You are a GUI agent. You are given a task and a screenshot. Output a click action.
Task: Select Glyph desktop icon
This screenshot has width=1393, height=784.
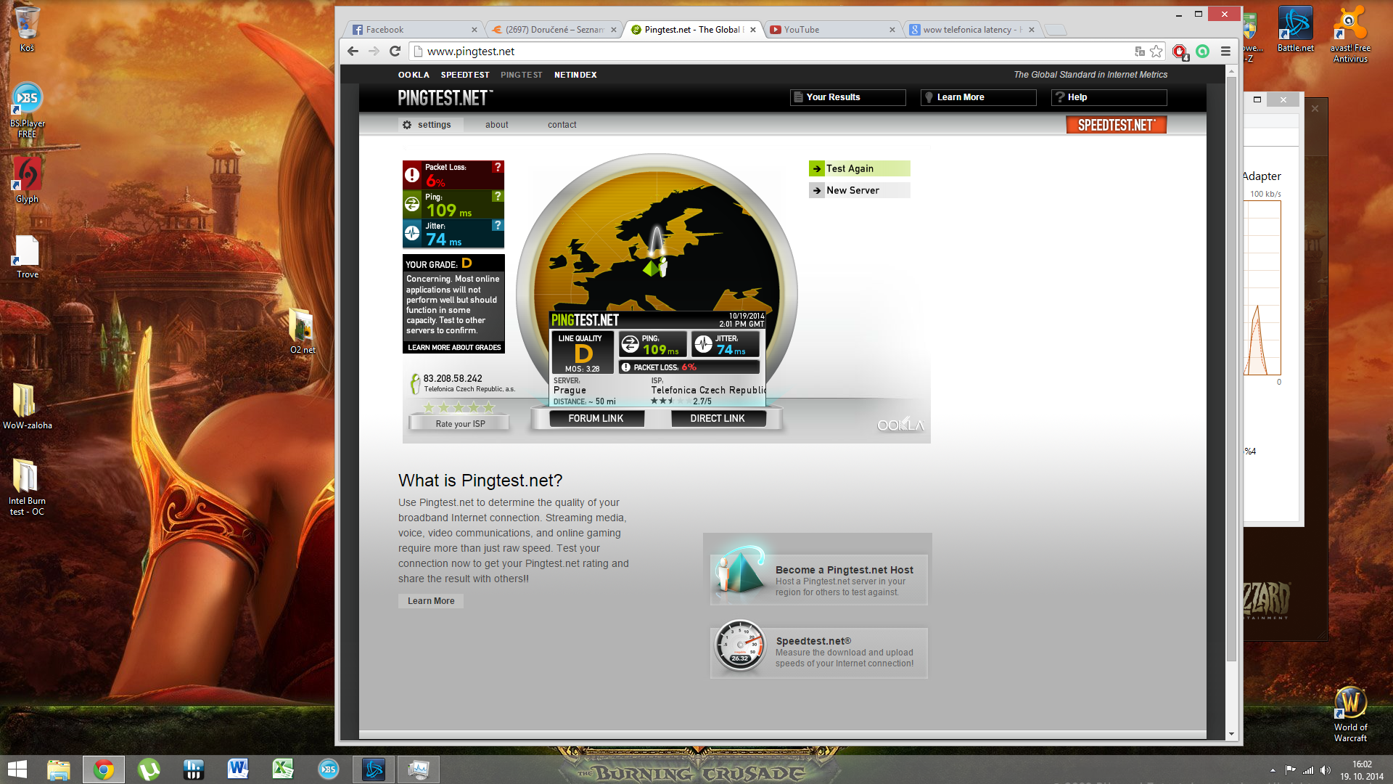[27, 180]
